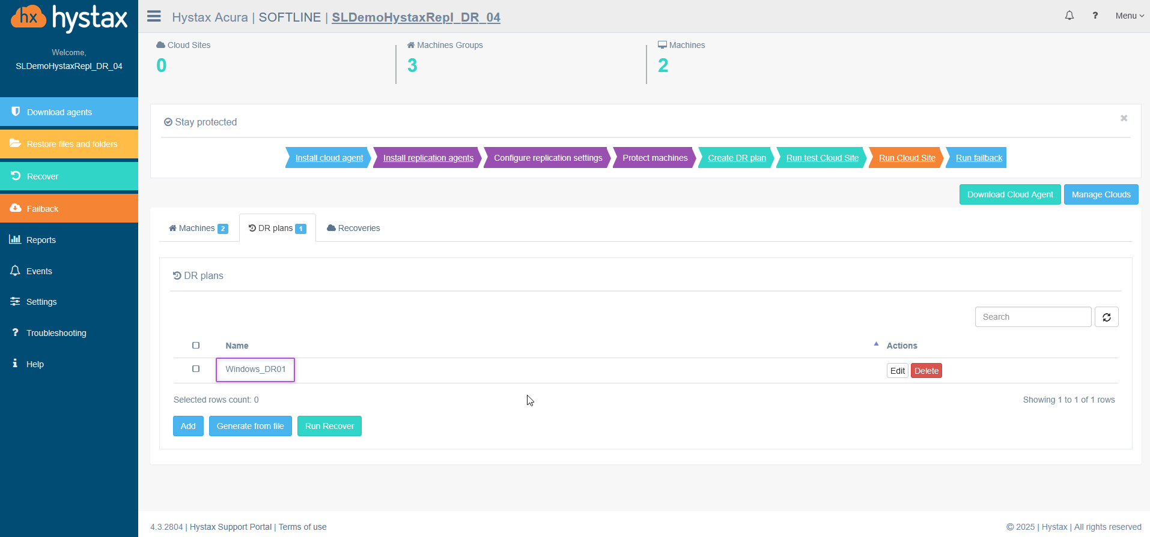1150x537 pixels.
Task: Click the Run Recover button
Action: [x=329, y=426]
